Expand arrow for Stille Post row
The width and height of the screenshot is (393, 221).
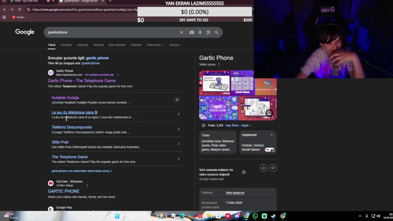(178, 144)
